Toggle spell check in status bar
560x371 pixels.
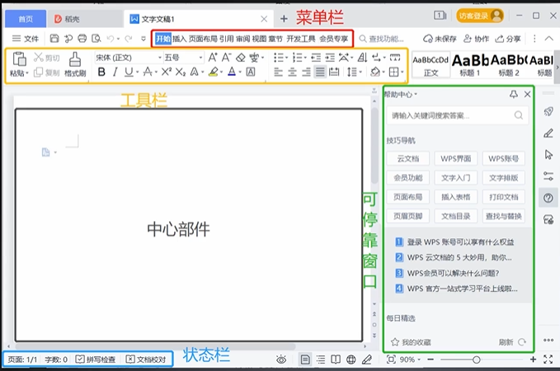[x=96, y=359]
